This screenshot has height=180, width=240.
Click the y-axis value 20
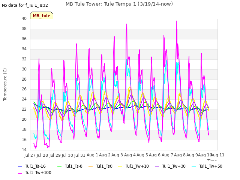[24, 119]
